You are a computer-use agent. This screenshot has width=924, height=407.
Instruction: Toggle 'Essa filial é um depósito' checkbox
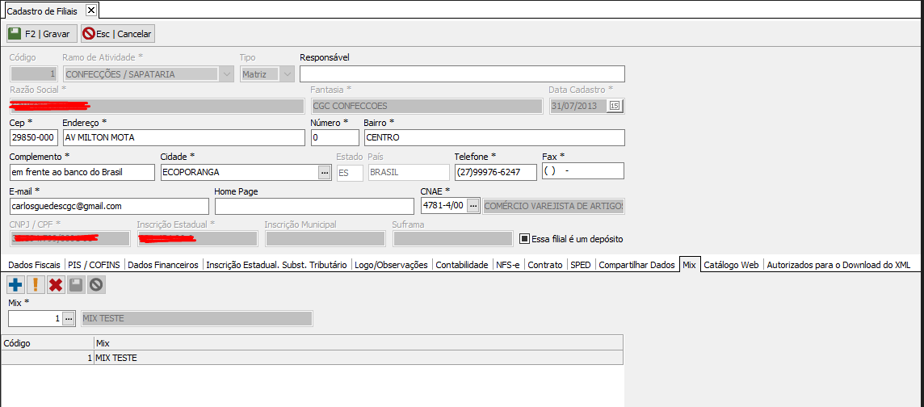click(524, 239)
